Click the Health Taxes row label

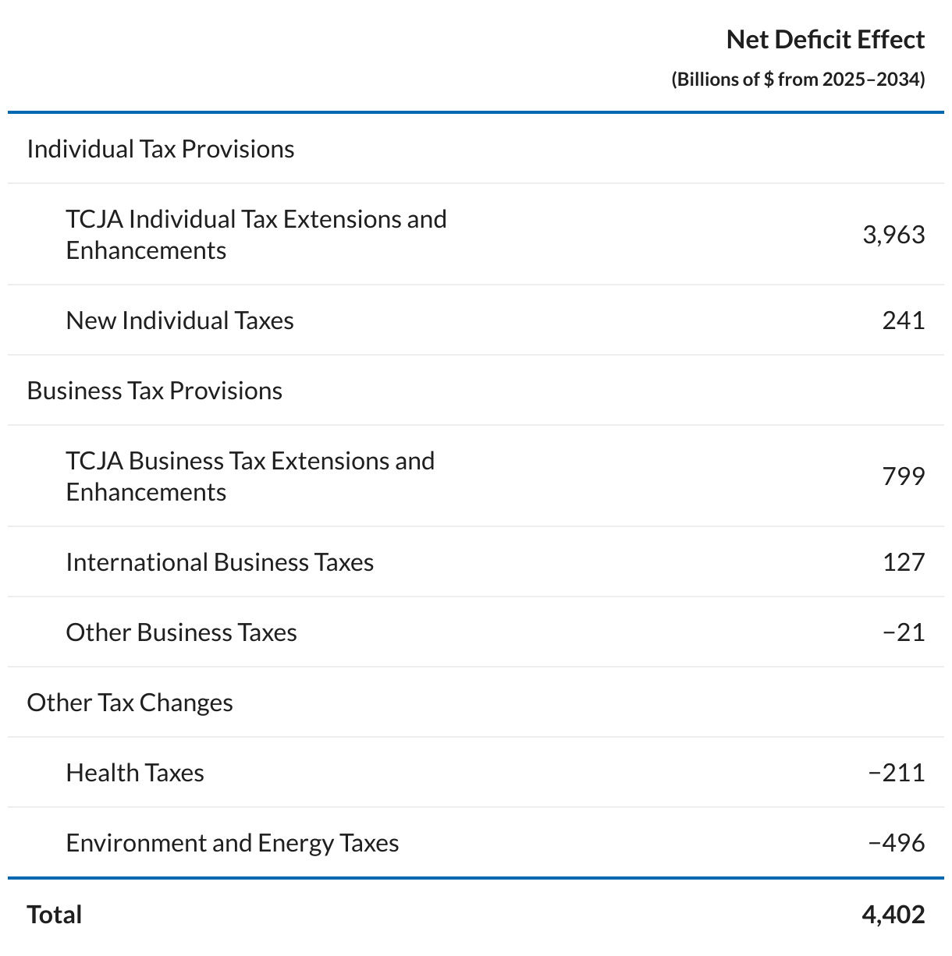[135, 773]
